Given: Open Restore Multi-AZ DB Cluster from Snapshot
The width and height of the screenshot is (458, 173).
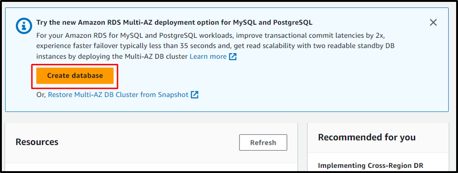Looking at the screenshot, I should click(x=118, y=95).
